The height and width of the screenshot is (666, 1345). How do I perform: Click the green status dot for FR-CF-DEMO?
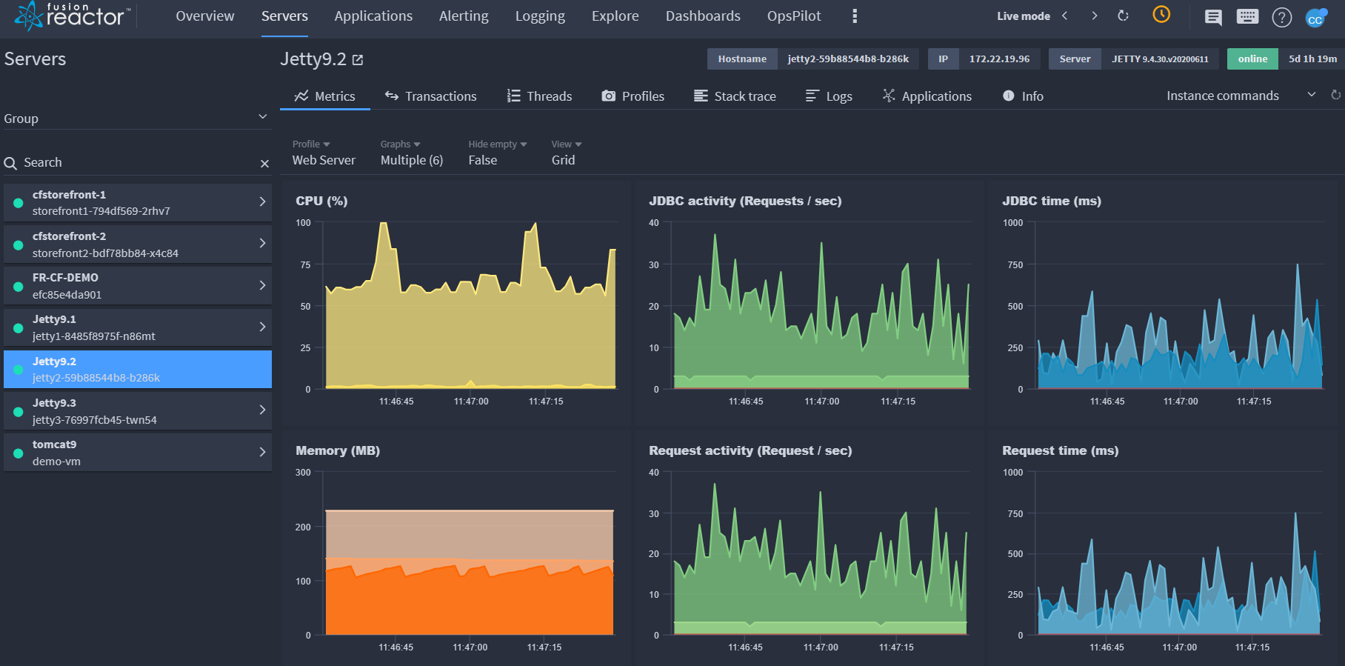tap(19, 286)
